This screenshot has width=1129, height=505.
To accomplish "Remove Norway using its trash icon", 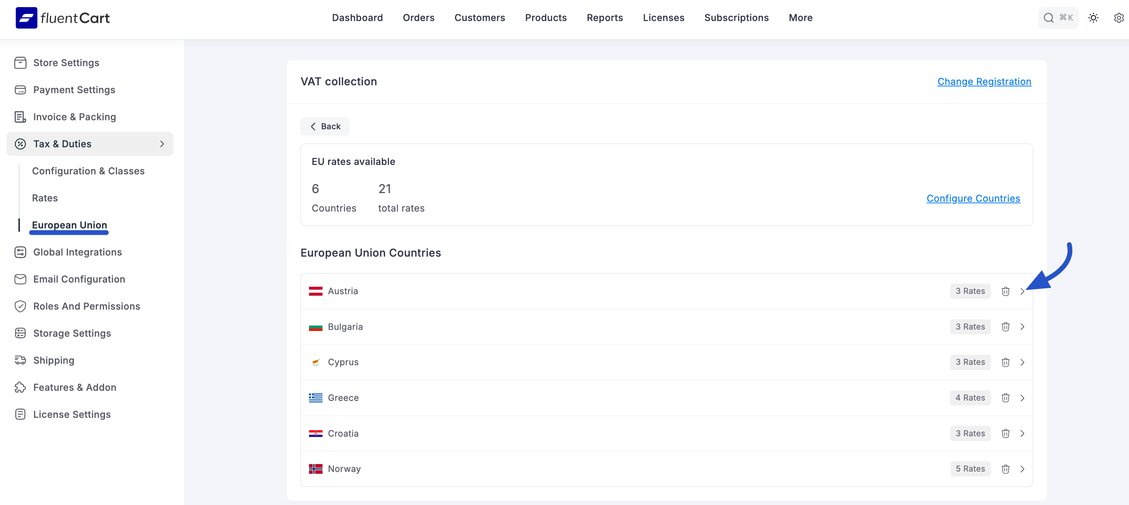I will tap(1005, 469).
